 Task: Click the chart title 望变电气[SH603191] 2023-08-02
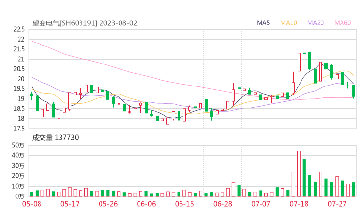pos(85,23)
